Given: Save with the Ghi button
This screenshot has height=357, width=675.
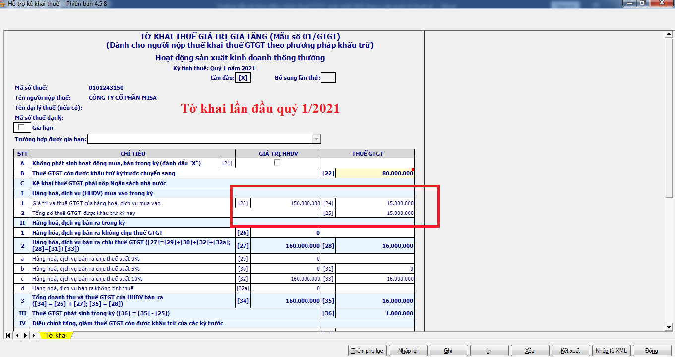Looking at the screenshot, I should (448, 351).
